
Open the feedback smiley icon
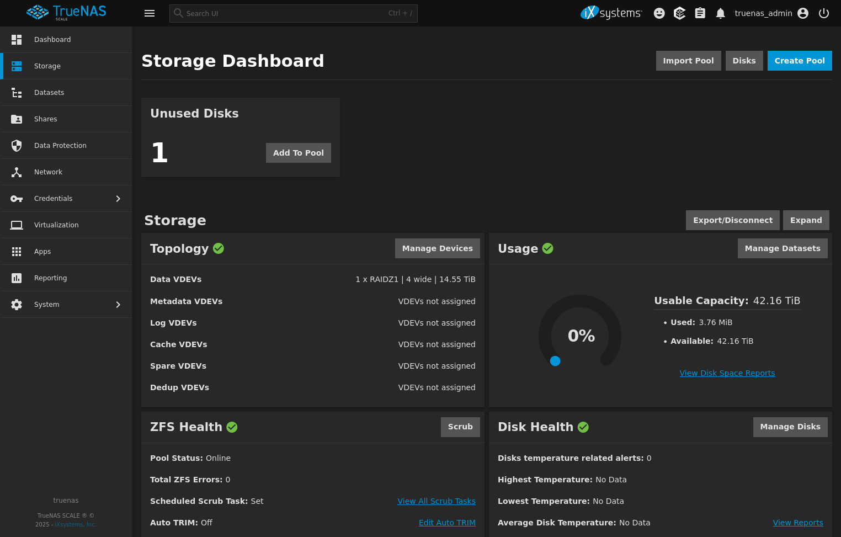(x=659, y=13)
